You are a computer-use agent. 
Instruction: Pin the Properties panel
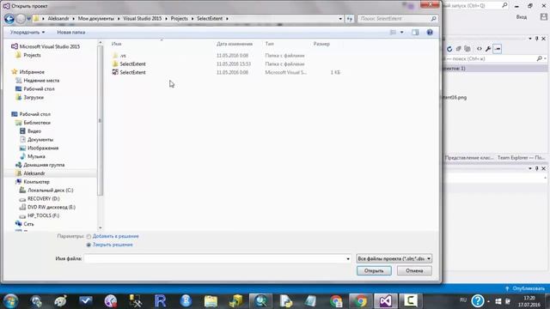point(536,168)
